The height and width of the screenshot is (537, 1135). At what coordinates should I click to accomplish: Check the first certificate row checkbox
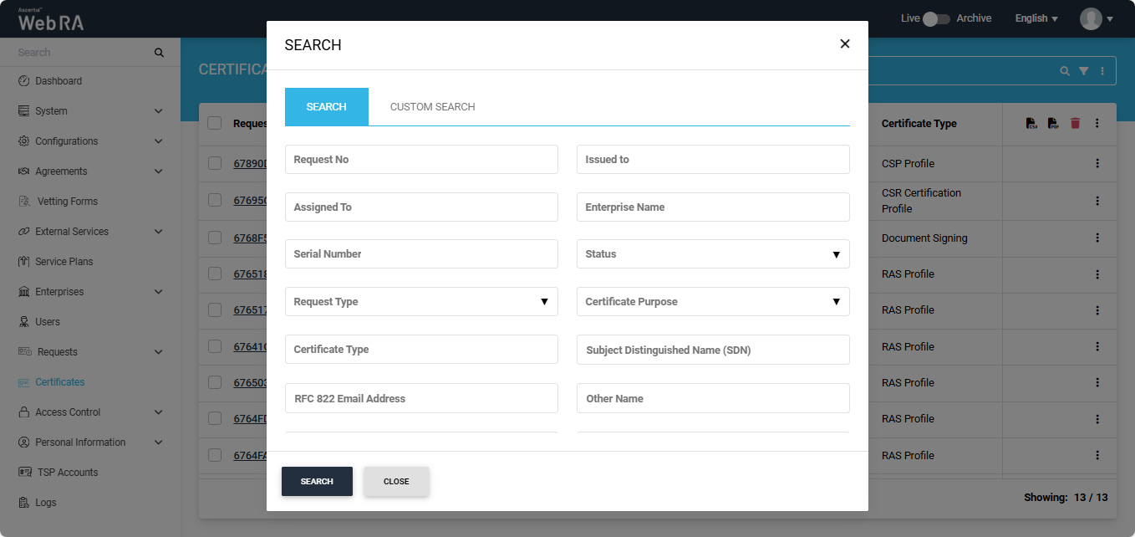coord(215,163)
